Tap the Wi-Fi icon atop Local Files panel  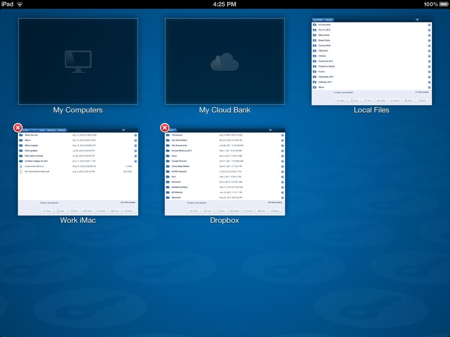[417, 19]
